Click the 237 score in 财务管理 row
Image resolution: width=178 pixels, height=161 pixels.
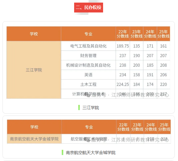tap(123, 56)
